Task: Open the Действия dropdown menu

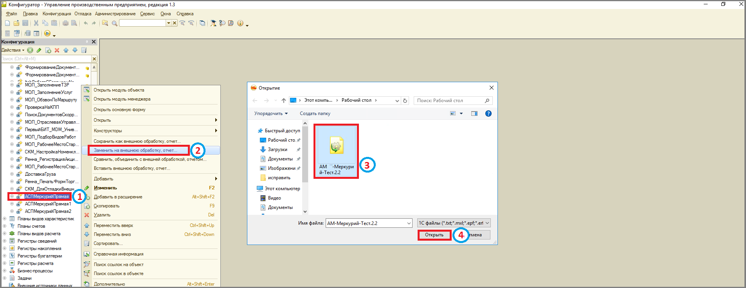Action: point(13,50)
